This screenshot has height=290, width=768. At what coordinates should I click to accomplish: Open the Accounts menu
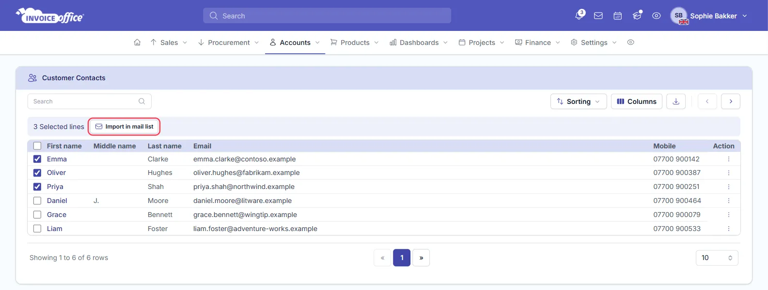(295, 43)
